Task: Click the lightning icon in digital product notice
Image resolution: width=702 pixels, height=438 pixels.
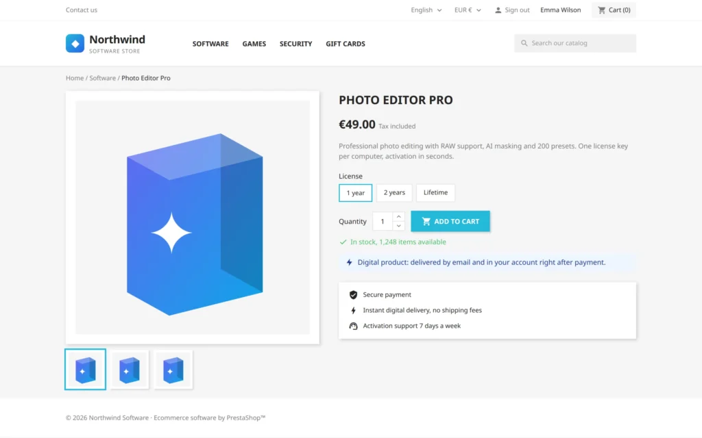Action: [x=349, y=262]
